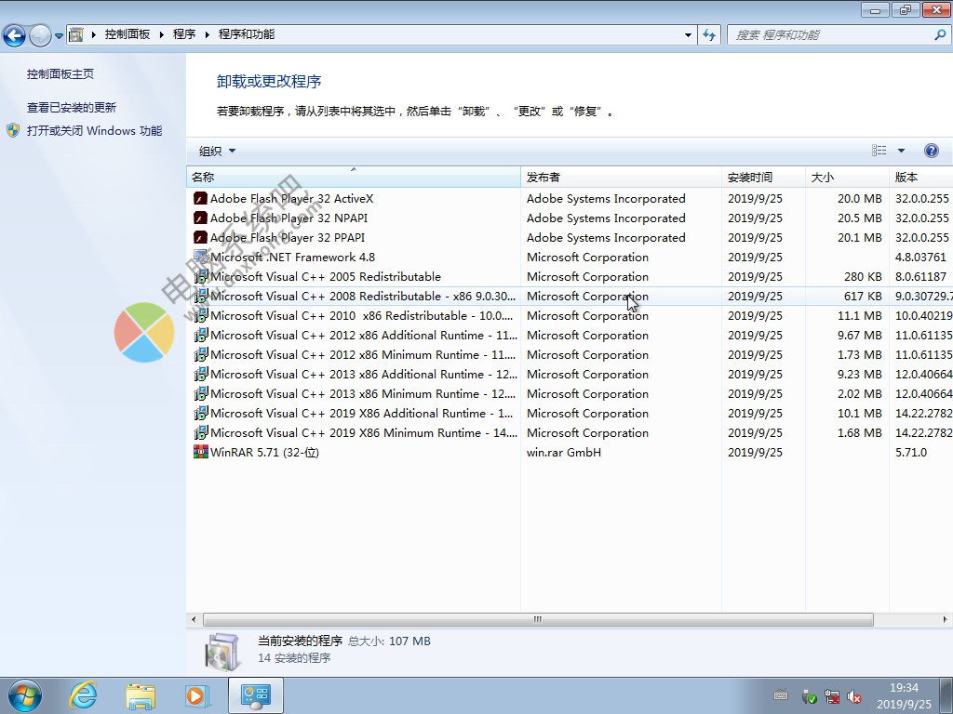Click the muted volume tray icon

pyautogui.click(x=854, y=696)
